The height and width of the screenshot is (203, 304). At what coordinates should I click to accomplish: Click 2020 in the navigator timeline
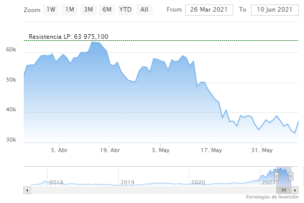tap(197, 182)
